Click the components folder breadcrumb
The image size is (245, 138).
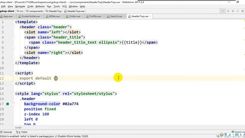pos(34,11)
